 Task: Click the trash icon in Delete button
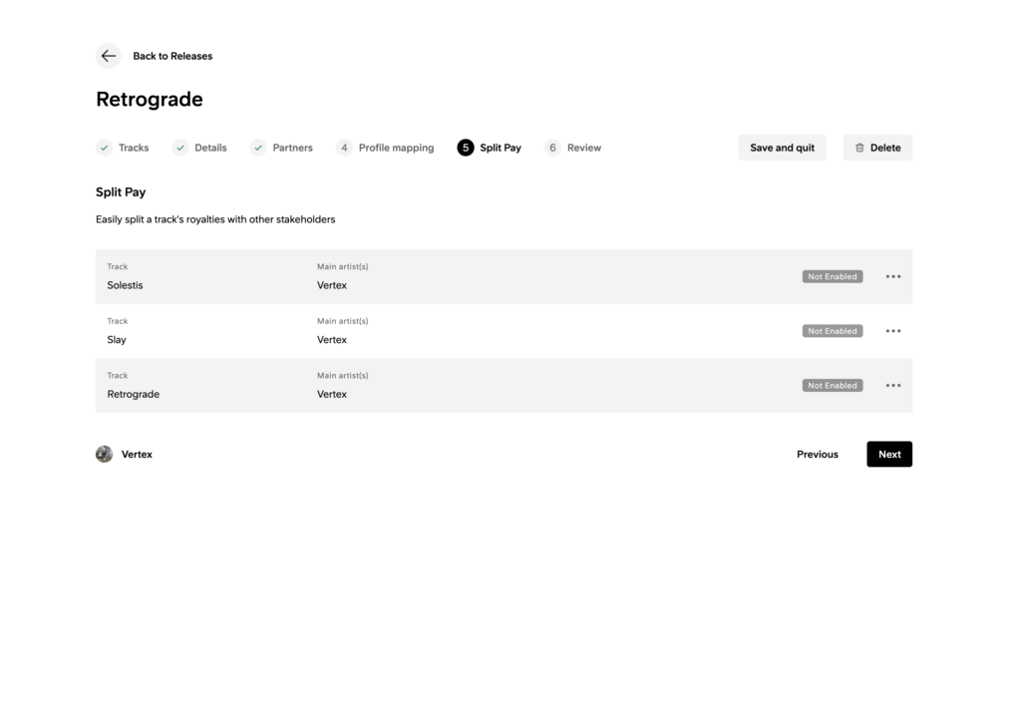[x=859, y=148]
